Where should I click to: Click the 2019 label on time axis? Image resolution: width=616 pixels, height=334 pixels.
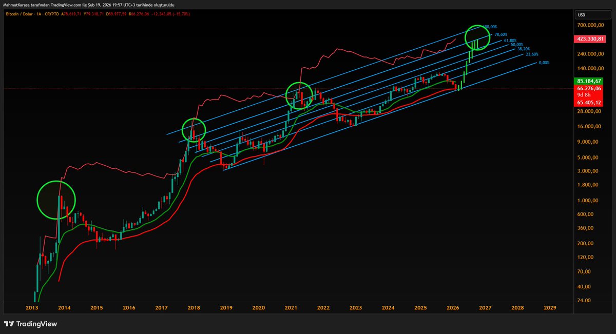coord(226,308)
